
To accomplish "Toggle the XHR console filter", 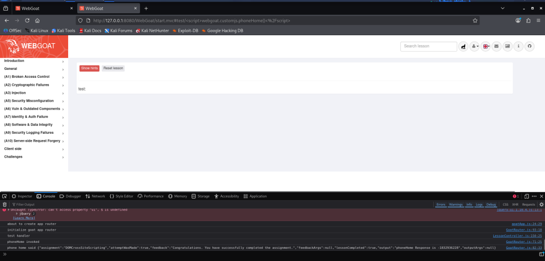I will coord(515,205).
